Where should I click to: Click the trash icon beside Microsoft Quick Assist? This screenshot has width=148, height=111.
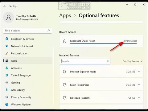(64, 41)
